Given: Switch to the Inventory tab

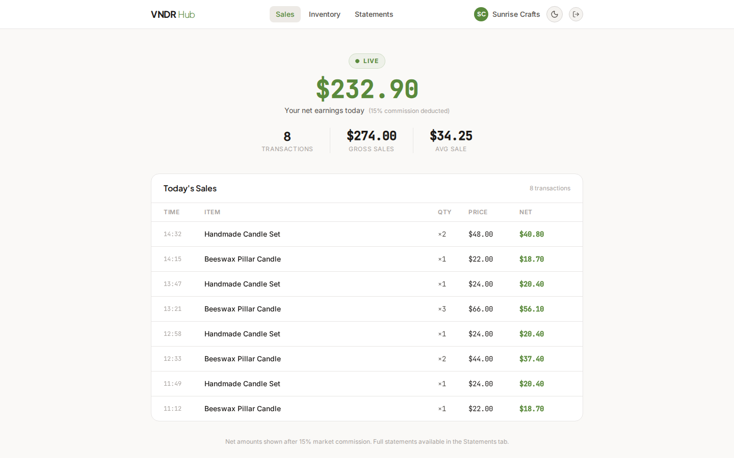Looking at the screenshot, I should [x=325, y=14].
